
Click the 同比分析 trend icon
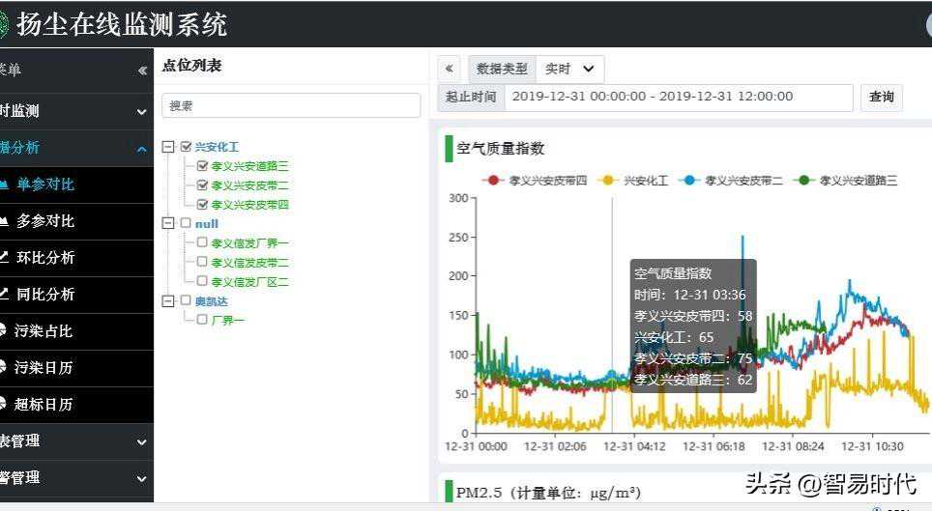tap(4, 294)
